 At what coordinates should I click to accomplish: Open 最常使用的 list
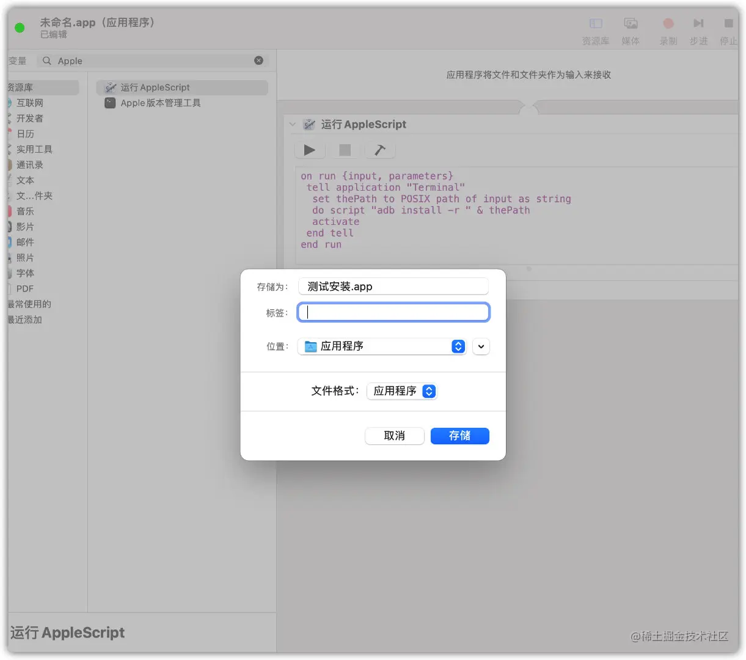coord(29,304)
